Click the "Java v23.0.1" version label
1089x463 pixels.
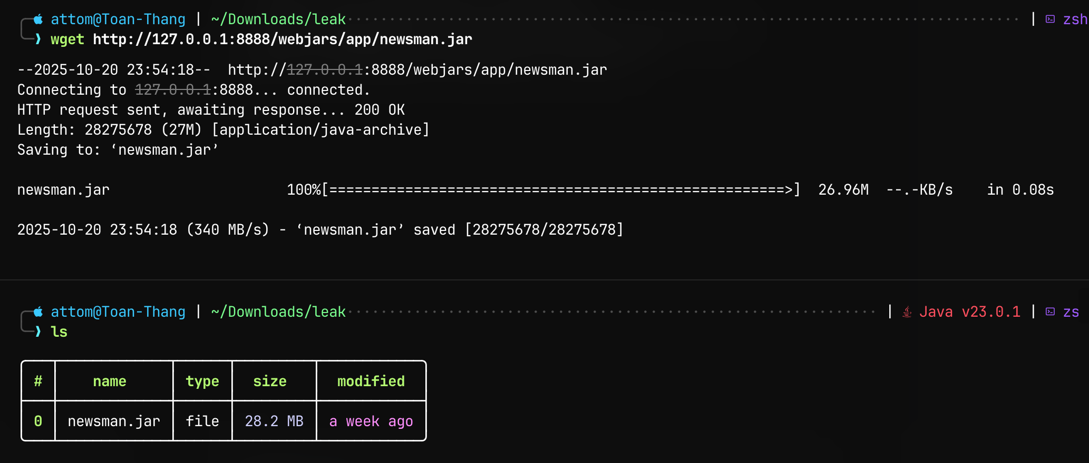tap(970, 312)
